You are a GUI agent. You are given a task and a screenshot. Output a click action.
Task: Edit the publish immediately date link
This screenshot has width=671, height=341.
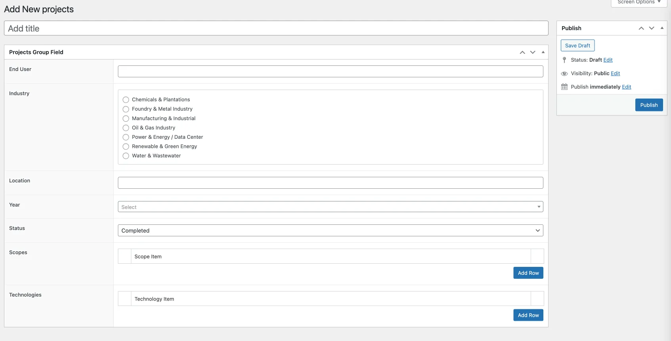pyautogui.click(x=626, y=87)
